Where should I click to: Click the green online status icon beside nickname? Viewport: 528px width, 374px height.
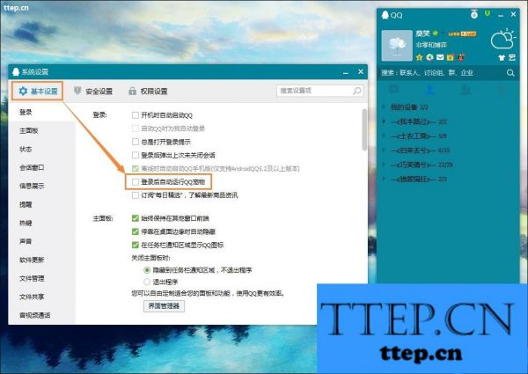pos(435,33)
